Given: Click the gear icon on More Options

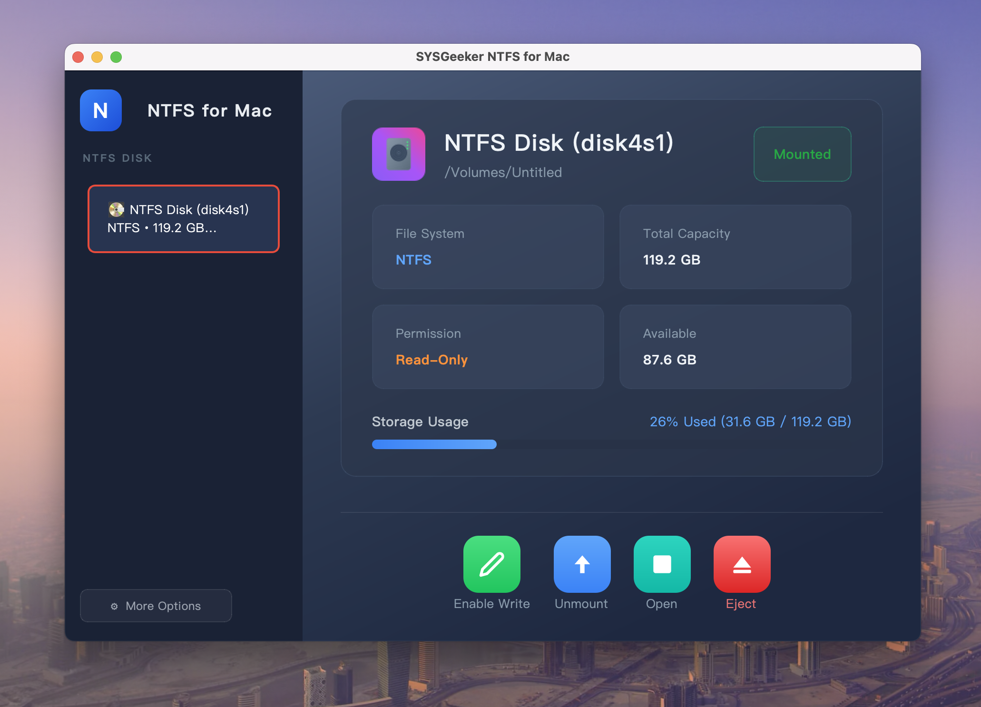Looking at the screenshot, I should click(x=114, y=606).
